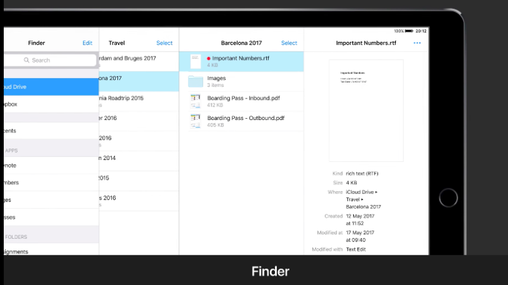
Task: Click the Important Numbers.rtf preview title
Action: 366,43
